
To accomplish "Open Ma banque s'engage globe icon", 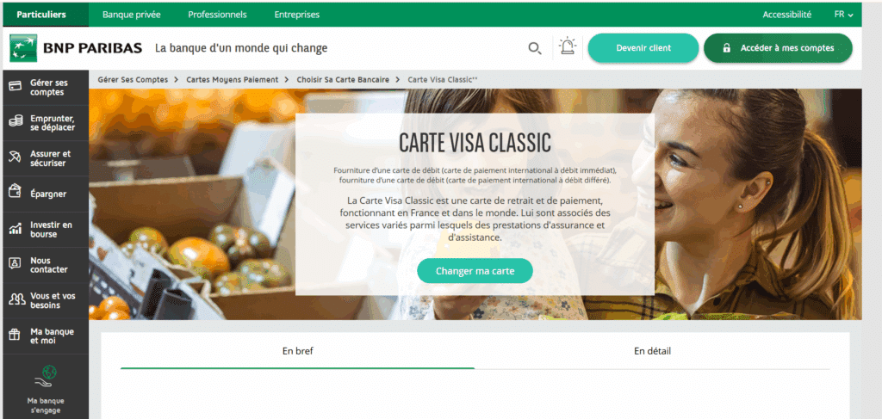I will [x=46, y=377].
